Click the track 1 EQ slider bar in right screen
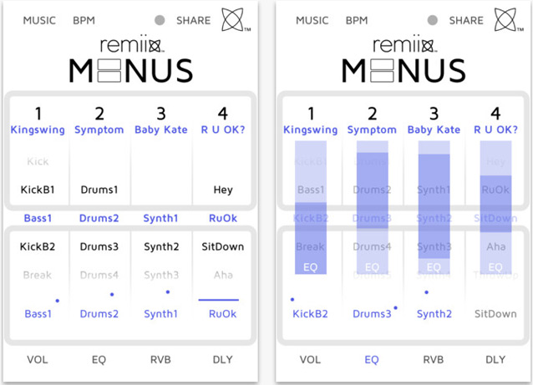The image size is (533, 385). [x=310, y=209]
